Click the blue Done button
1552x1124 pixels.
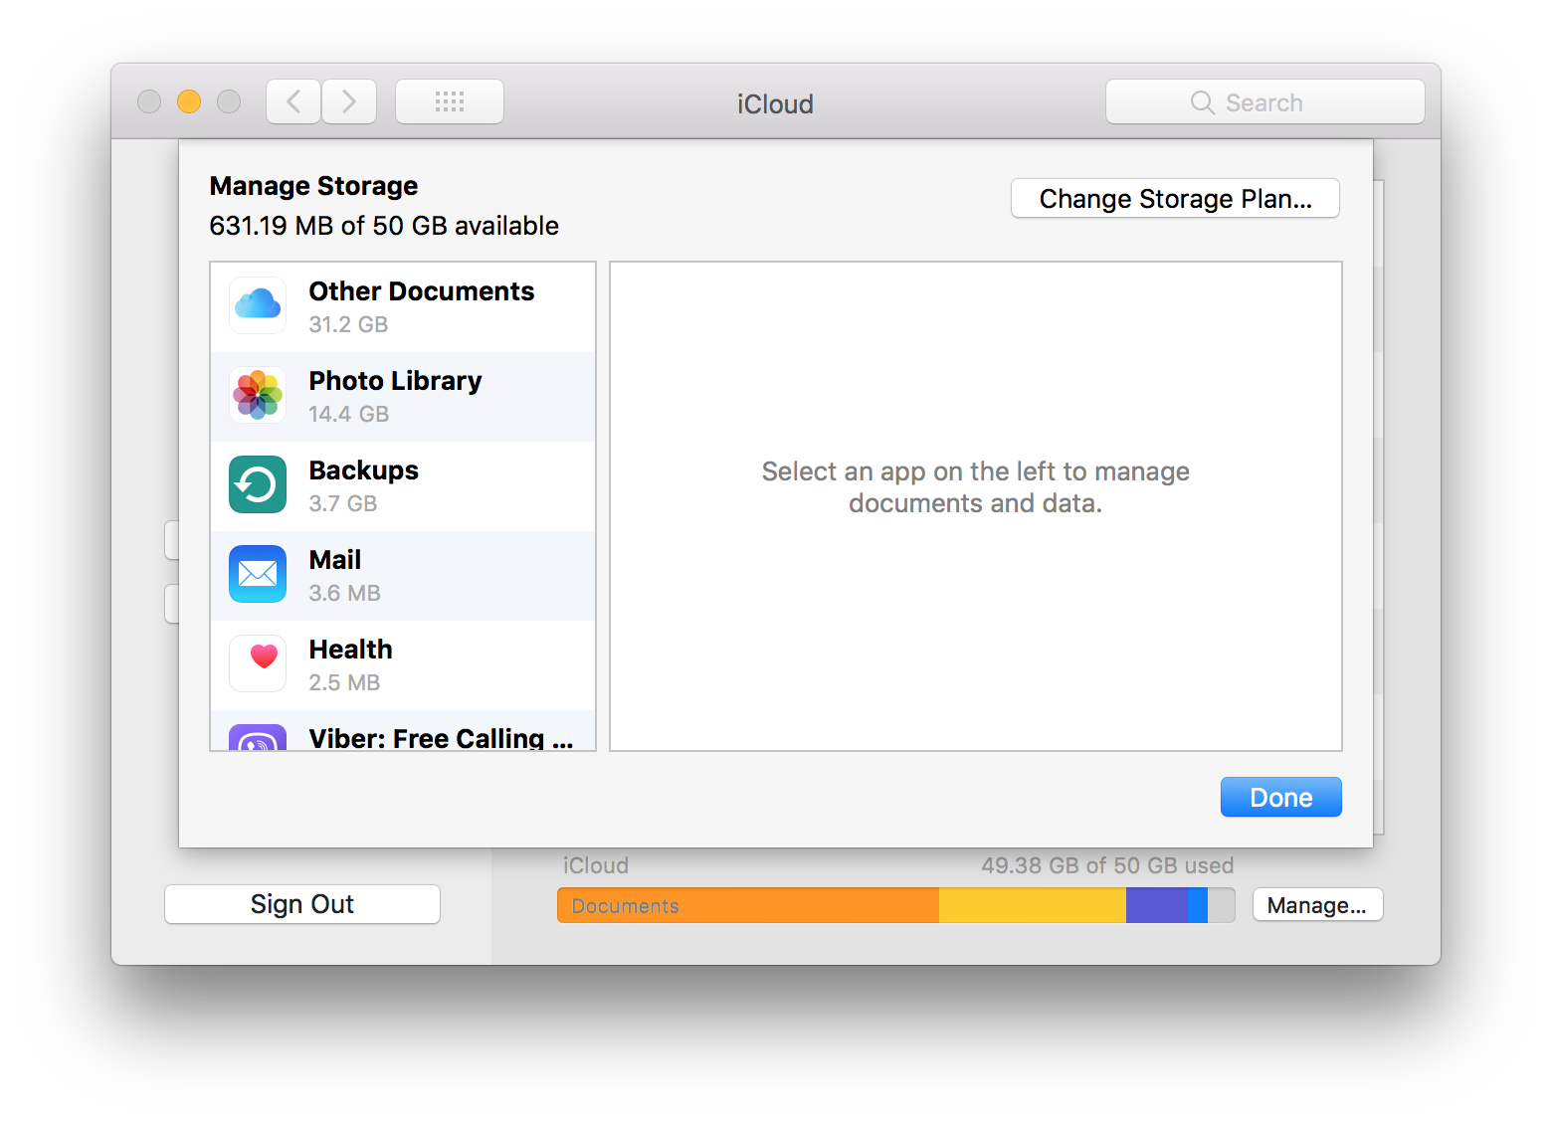point(1281,797)
